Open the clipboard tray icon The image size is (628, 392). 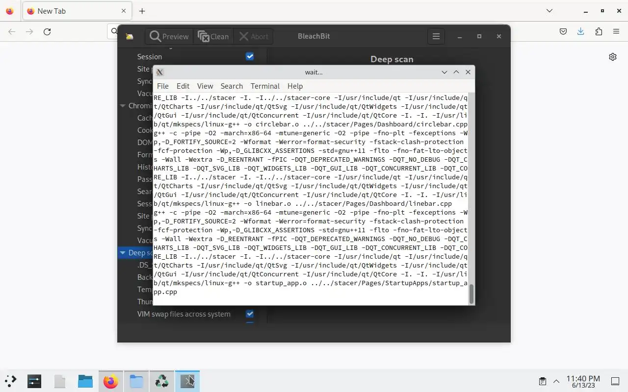point(543,381)
